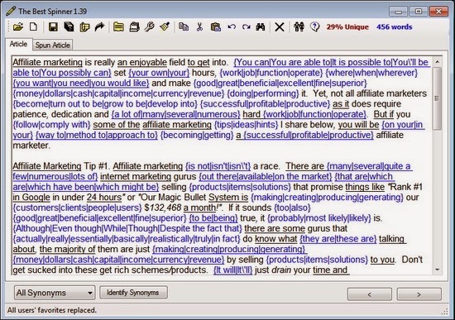Click the {your own|your} spin group
This screenshot has width=455, height=320.
[159, 73]
